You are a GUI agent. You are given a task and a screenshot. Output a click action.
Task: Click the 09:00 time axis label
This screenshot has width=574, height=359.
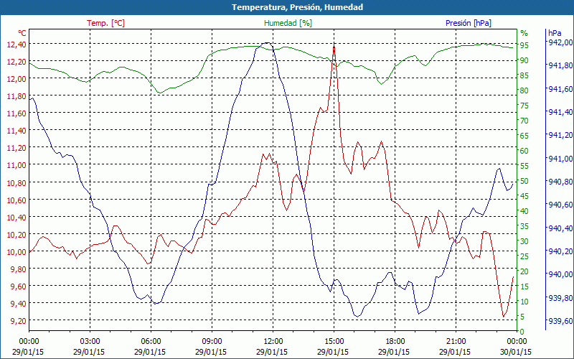(x=212, y=342)
